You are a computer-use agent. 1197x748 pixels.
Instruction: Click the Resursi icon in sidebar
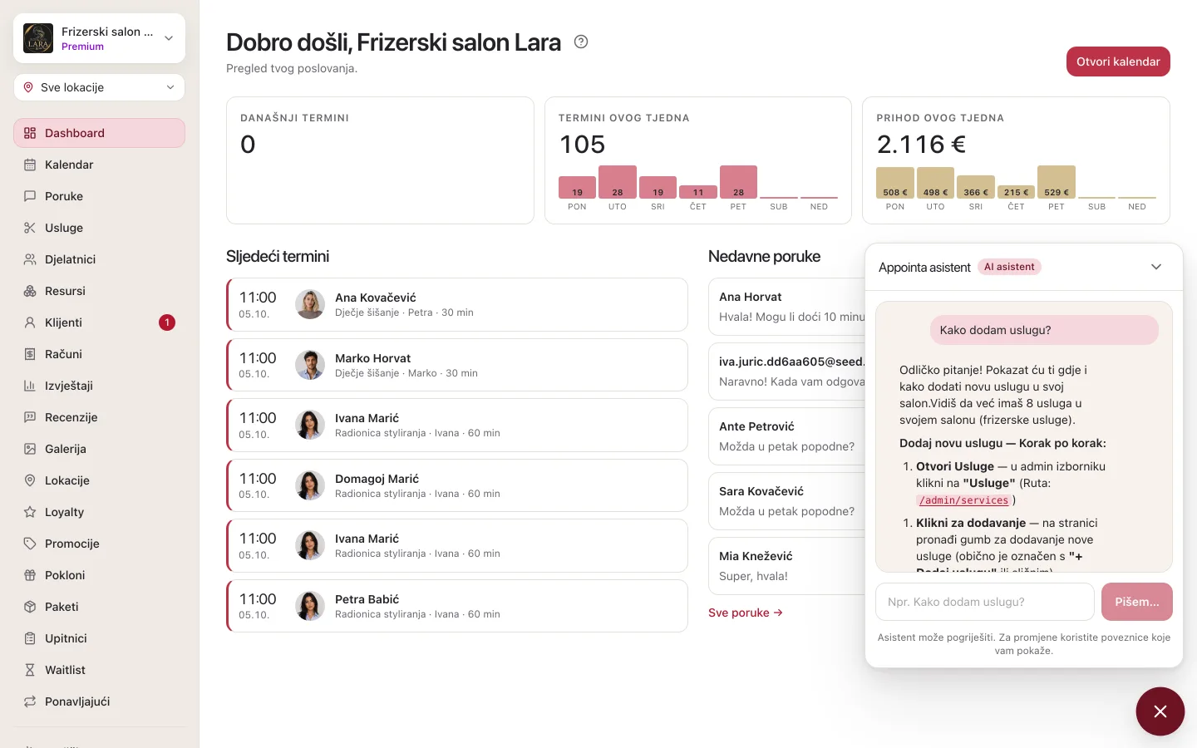(30, 291)
